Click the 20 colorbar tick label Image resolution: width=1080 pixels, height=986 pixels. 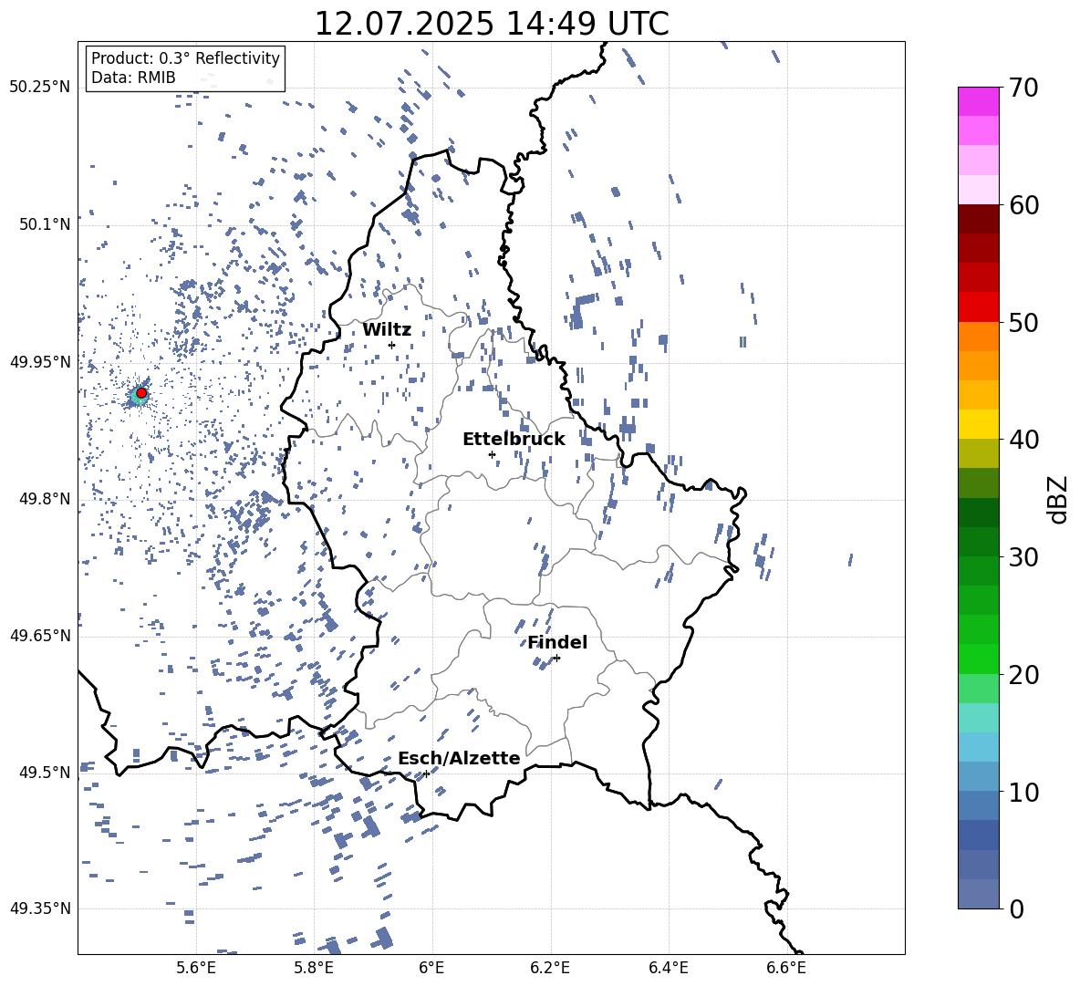(x=1023, y=674)
